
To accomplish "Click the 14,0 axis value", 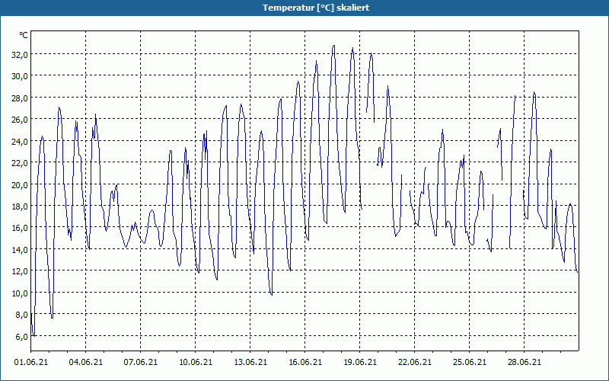I will [20, 250].
